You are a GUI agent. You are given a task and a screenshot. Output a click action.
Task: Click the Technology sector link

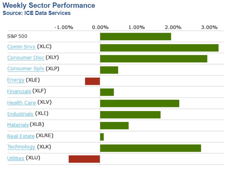pyautogui.click(x=21, y=147)
